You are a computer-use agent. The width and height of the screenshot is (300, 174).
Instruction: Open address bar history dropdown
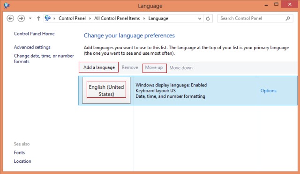click(x=200, y=19)
